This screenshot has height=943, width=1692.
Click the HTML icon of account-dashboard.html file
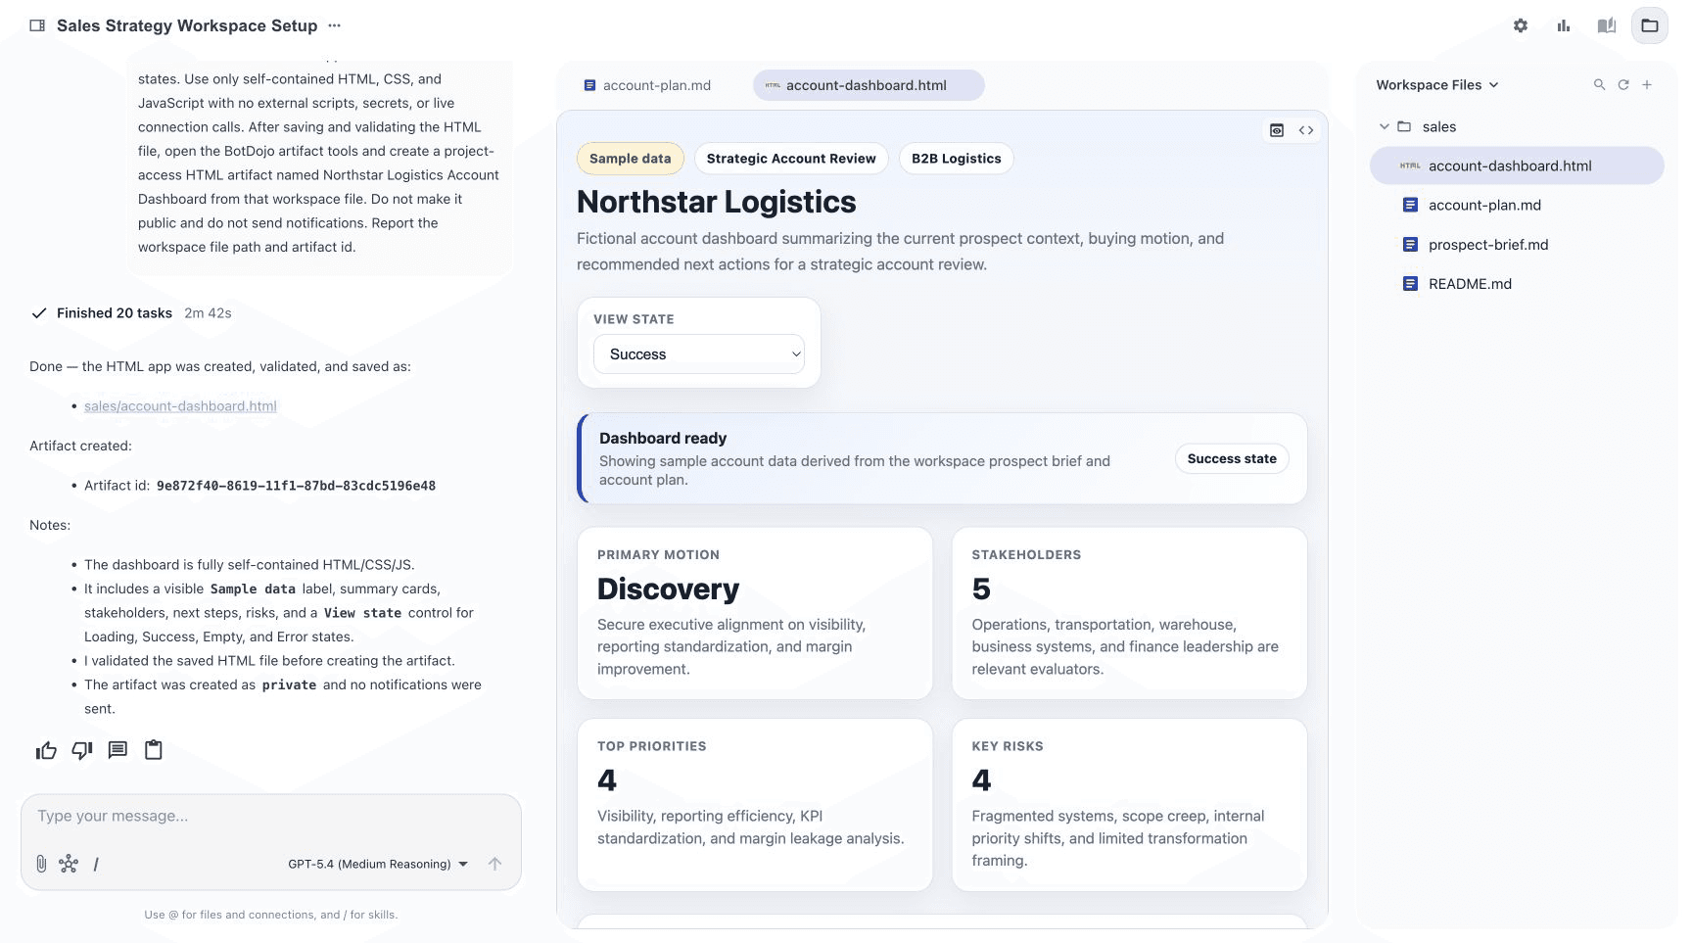coord(1410,165)
